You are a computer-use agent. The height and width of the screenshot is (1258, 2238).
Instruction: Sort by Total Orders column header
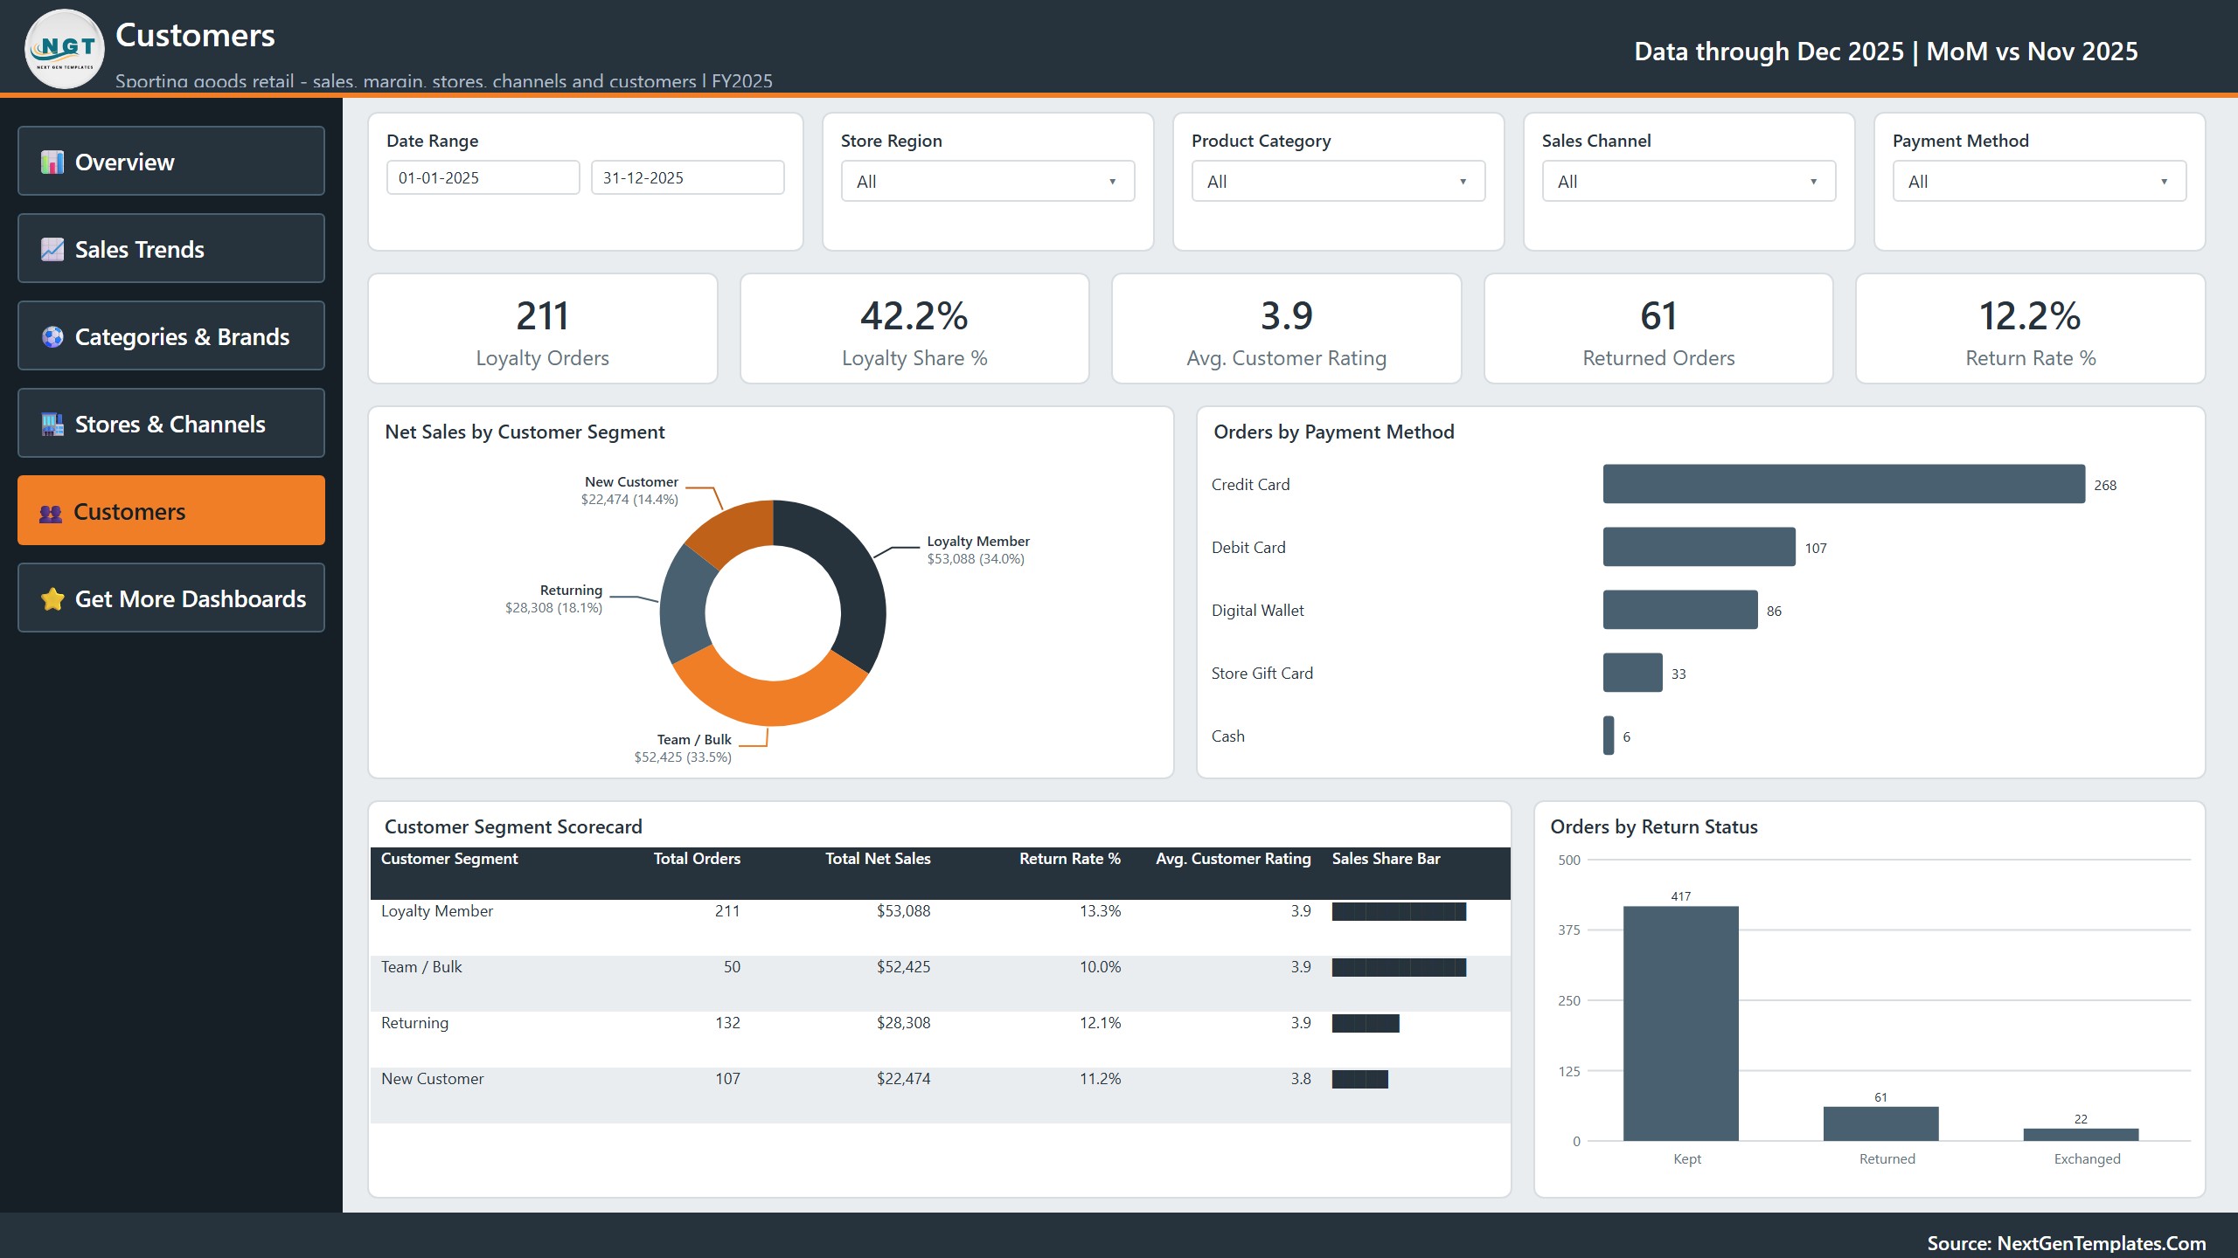point(697,859)
